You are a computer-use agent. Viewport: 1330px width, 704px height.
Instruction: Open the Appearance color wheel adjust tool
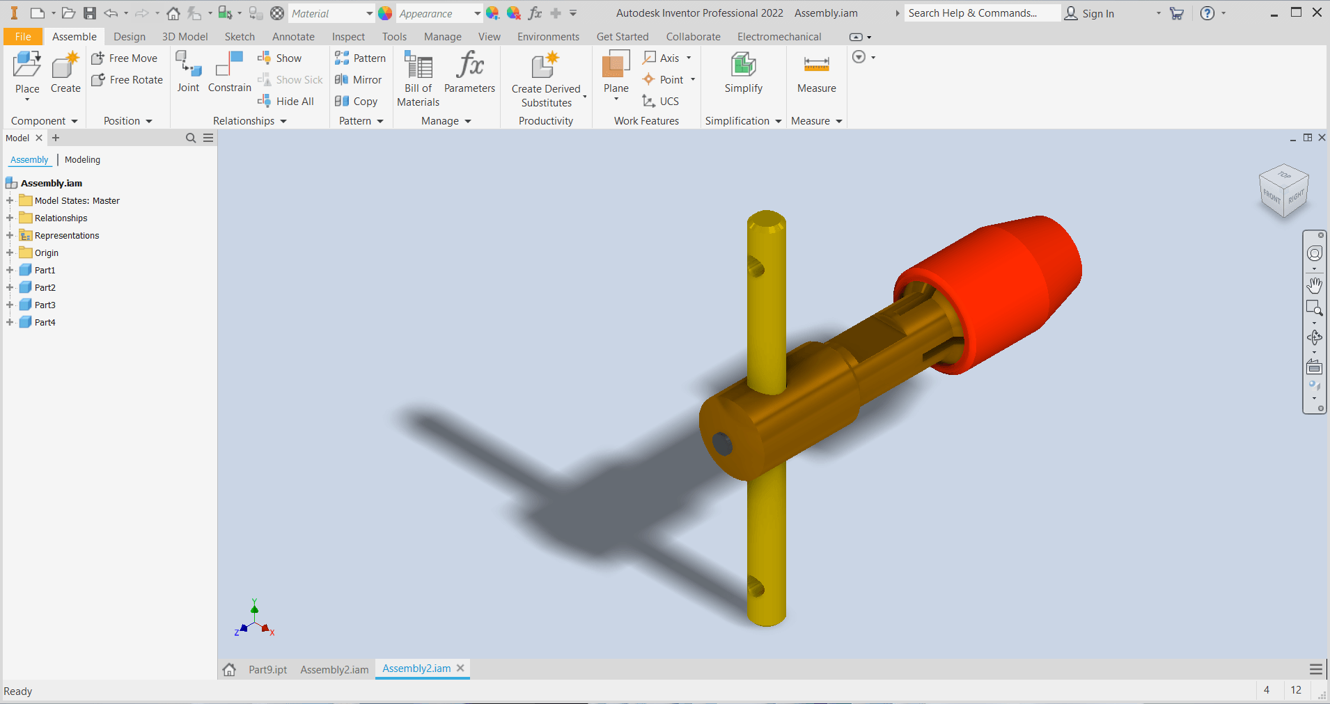pyautogui.click(x=492, y=13)
